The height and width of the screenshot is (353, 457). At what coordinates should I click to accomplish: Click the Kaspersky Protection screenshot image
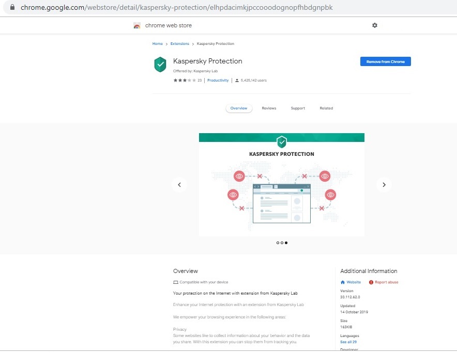point(282,185)
